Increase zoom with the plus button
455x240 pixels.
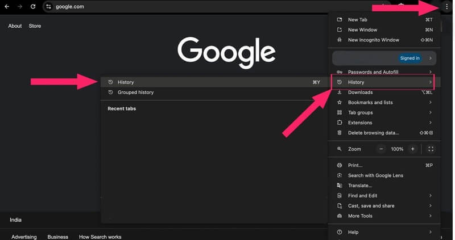[413, 149]
